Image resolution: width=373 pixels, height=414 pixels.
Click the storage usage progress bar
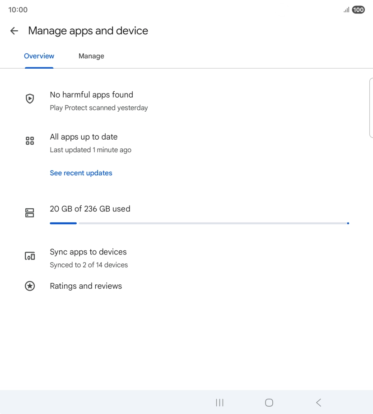pyautogui.click(x=199, y=223)
